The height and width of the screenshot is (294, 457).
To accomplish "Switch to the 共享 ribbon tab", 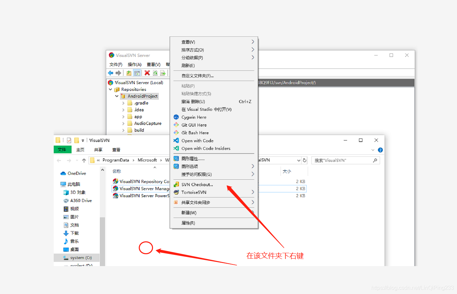I will (x=98, y=150).
